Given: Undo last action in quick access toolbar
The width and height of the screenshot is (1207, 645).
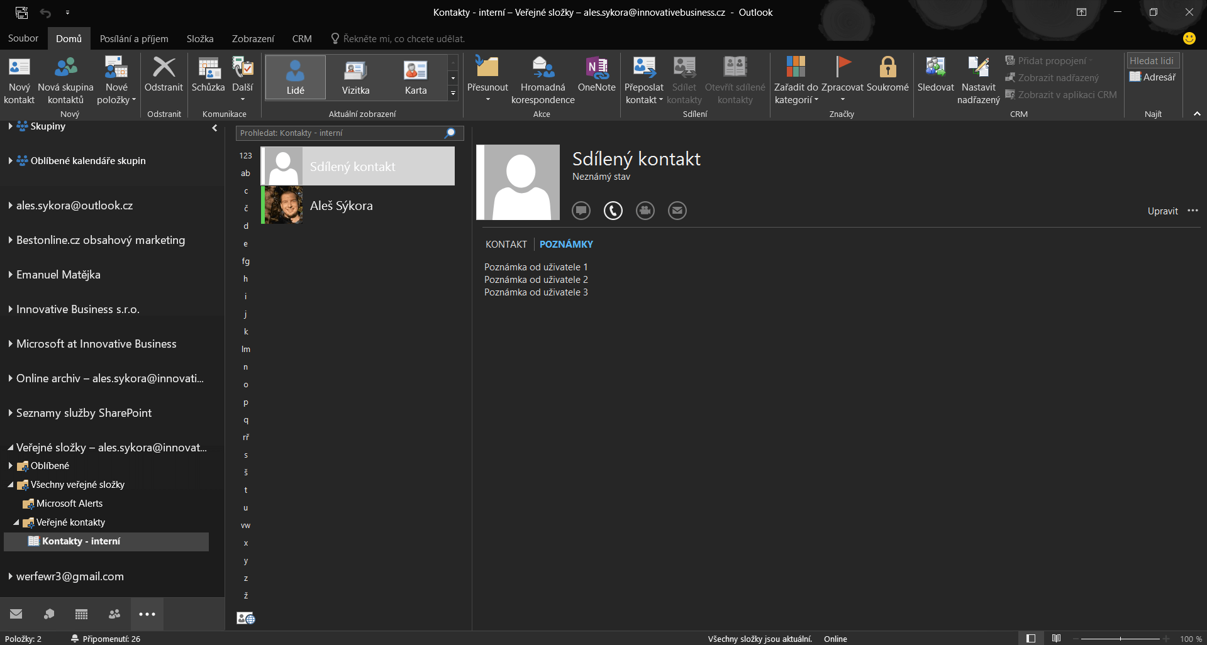Looking at the screenshot, I should [x=45, y=13].
